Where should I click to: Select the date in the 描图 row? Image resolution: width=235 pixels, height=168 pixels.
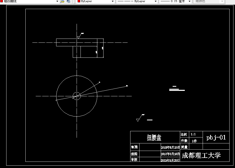[x=170, y=154]
